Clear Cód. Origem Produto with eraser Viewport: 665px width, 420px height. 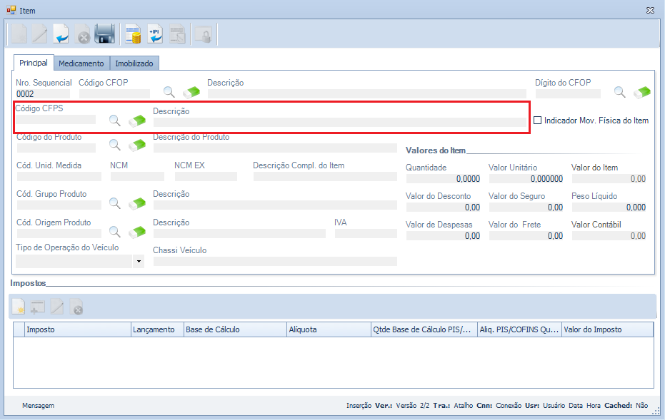pos(137,232)
